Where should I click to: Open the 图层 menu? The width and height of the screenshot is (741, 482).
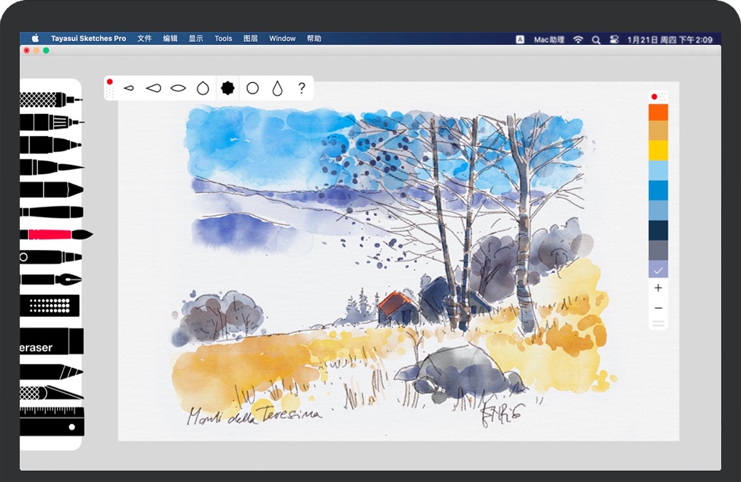pos(251,39)
